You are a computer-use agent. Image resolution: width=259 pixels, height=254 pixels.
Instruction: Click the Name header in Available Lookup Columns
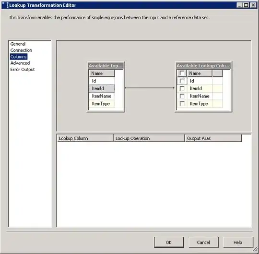click(200, 73)
